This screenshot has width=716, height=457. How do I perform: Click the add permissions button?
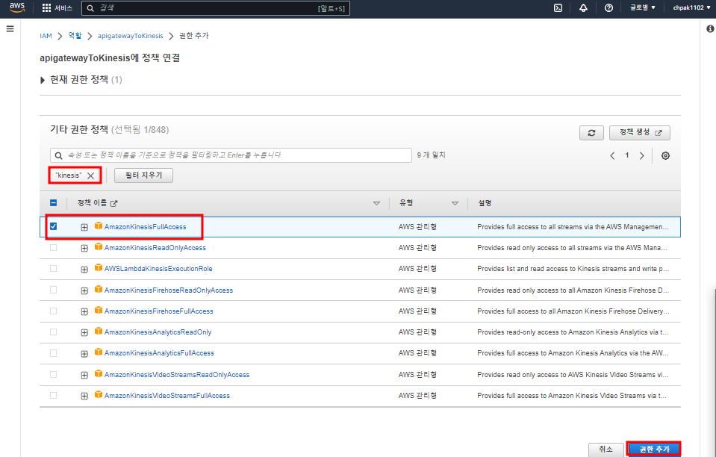pos(654,450)
